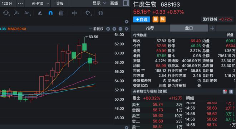This screenshot has height=129, width=236.
Task: Select the 120分 timeframe tab
Action: coord(7,4)
